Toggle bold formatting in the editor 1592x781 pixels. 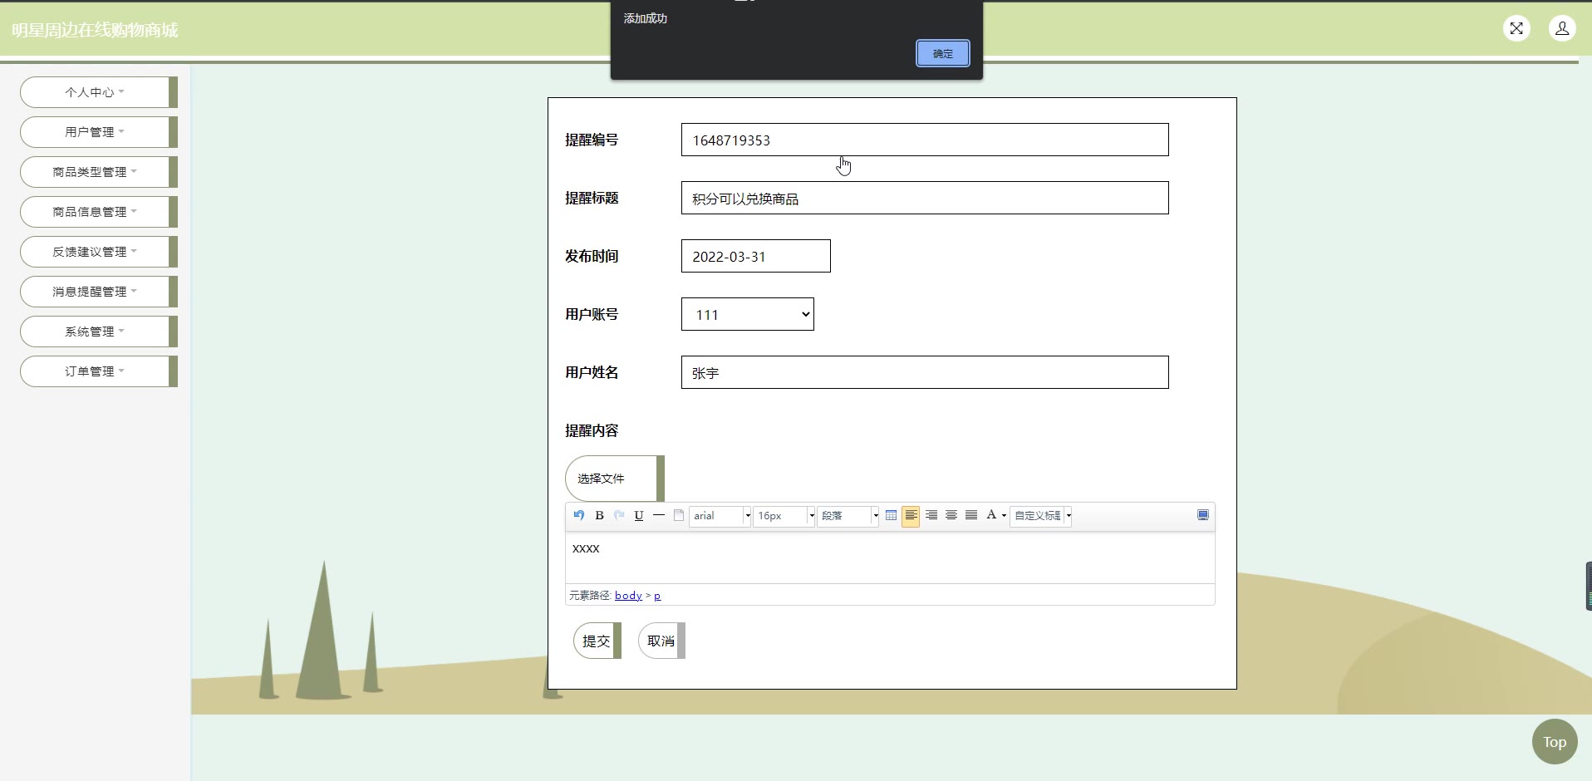599,515
